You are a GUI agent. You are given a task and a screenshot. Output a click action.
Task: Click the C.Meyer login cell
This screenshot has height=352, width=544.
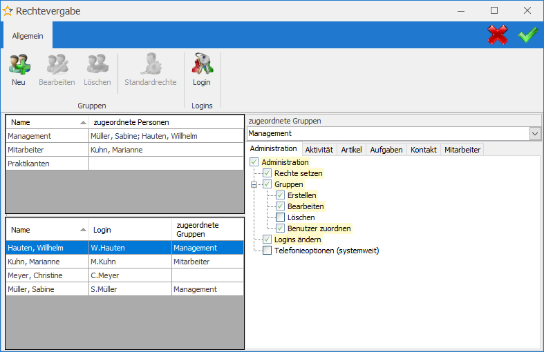click(130, 275)
